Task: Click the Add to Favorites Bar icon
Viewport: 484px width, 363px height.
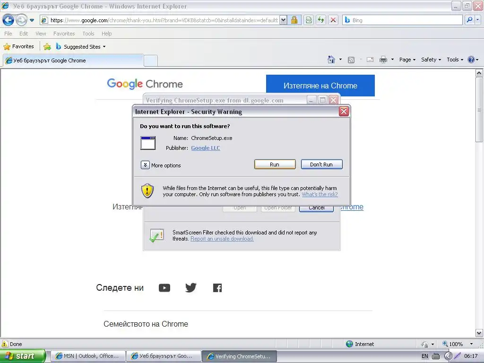Action: 47,47
